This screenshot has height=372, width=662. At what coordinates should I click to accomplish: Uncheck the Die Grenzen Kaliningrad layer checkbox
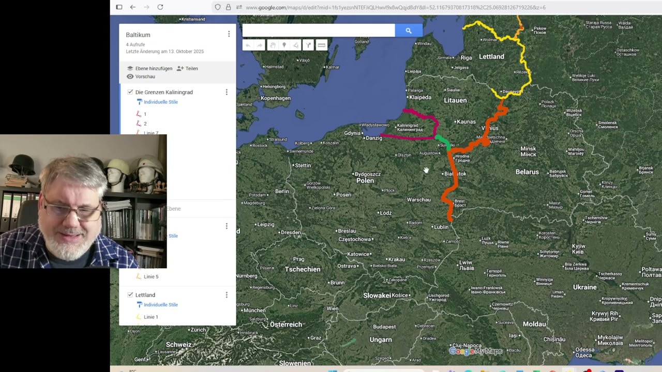click(x=130, y=92)
